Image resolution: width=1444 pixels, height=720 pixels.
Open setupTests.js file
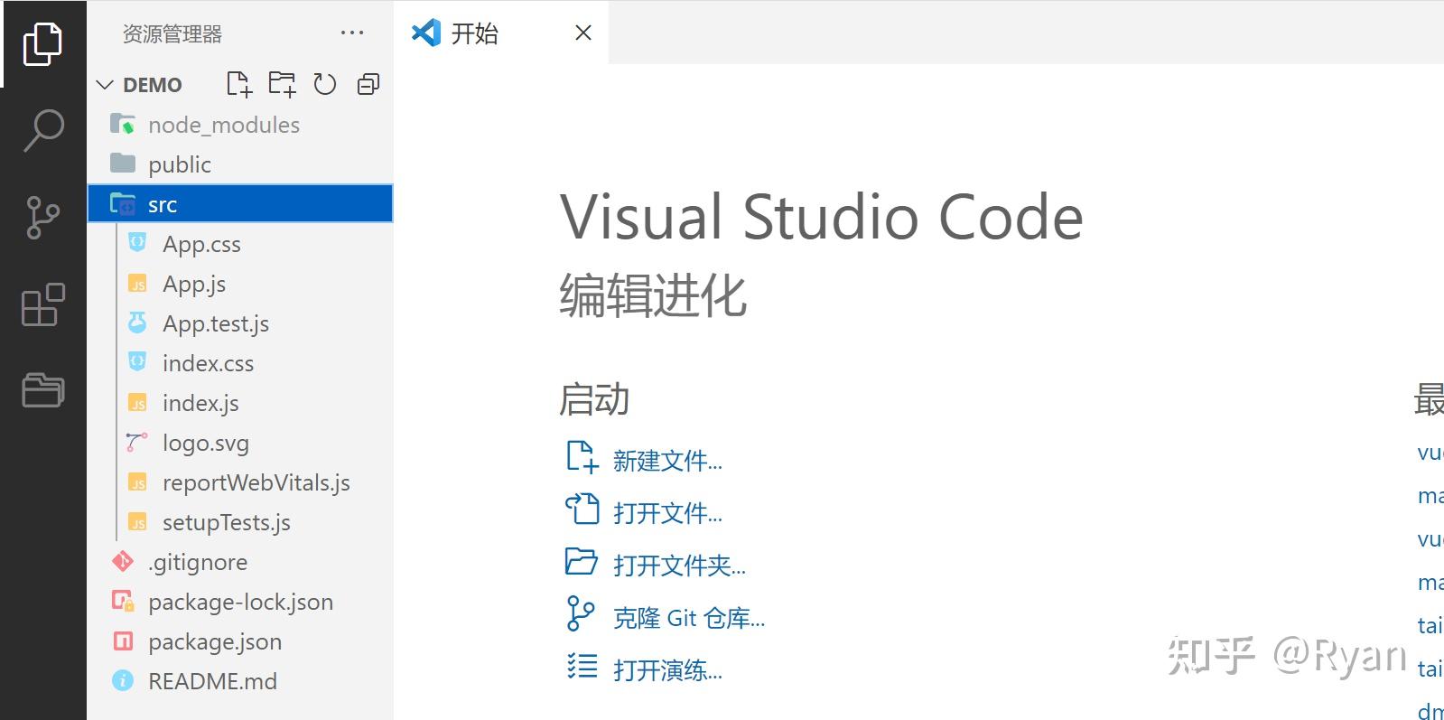point(240,522)
